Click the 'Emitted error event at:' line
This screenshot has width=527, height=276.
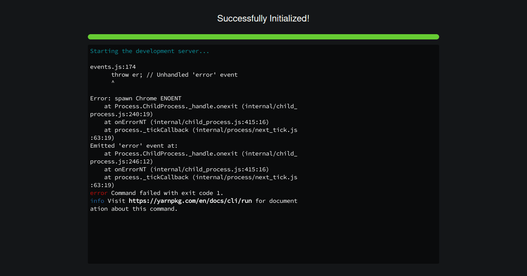coord(134,145)
